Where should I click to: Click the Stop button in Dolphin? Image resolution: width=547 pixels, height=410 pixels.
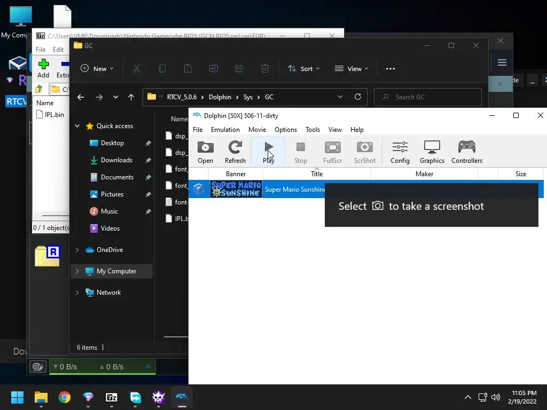300,152
